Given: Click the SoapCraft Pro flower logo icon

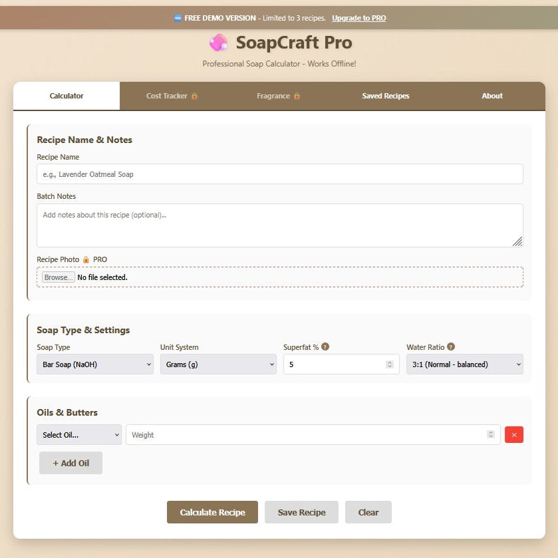Looking at the screenshot, I should [x=219, y=43].
